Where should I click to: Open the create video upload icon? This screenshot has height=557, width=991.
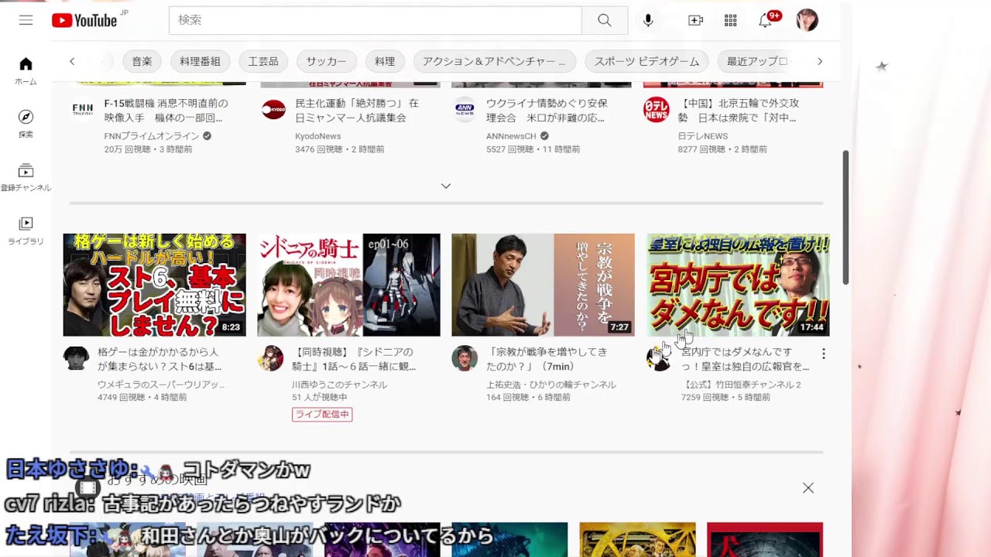(x=694, y=20)
